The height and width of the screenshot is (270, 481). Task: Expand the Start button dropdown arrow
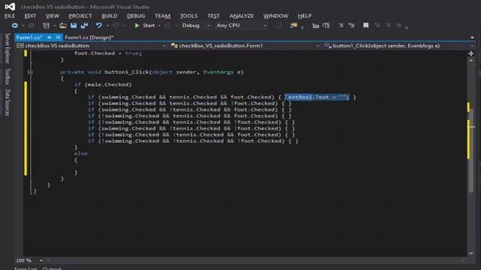[x=159, y=25]
